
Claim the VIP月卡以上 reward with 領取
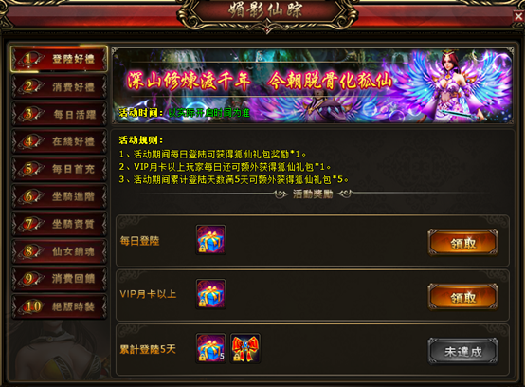click(x=463, y=297)
